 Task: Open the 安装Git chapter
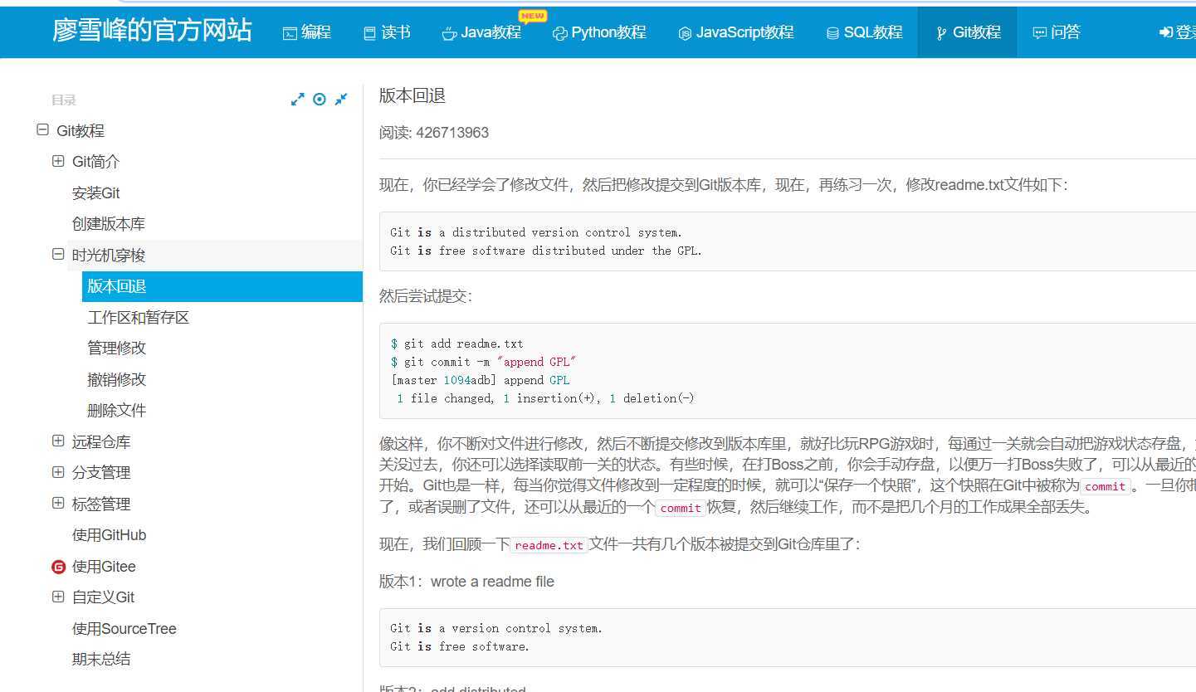pyautogui.click(x=96, y=193)
